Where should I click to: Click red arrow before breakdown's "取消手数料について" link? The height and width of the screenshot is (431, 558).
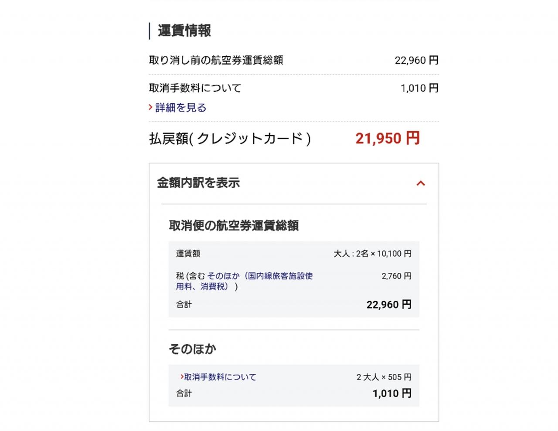point(182,377)
